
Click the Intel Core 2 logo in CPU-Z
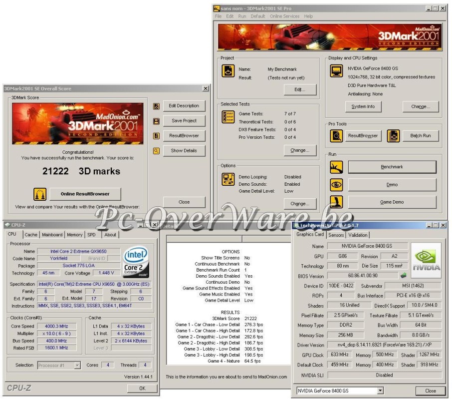(x=136, y=262)
